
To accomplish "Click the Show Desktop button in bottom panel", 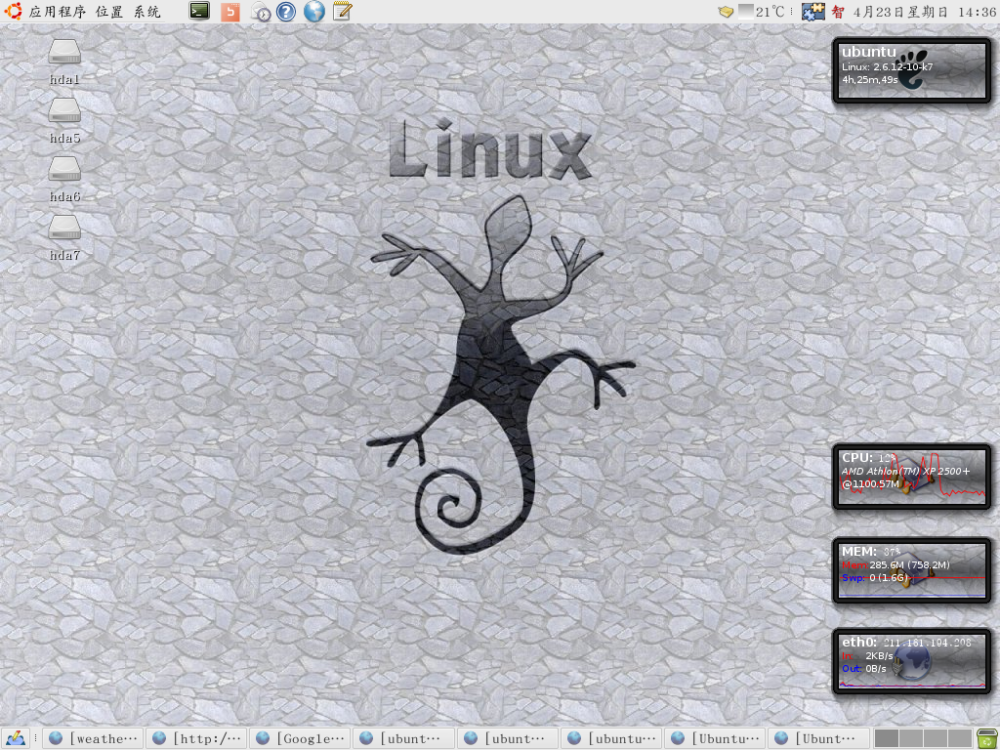I will (x=16, y=738).
